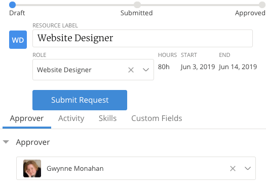266x183 pixels.
Task: Open the Skills tab
Action: click(x=107, y=118)
